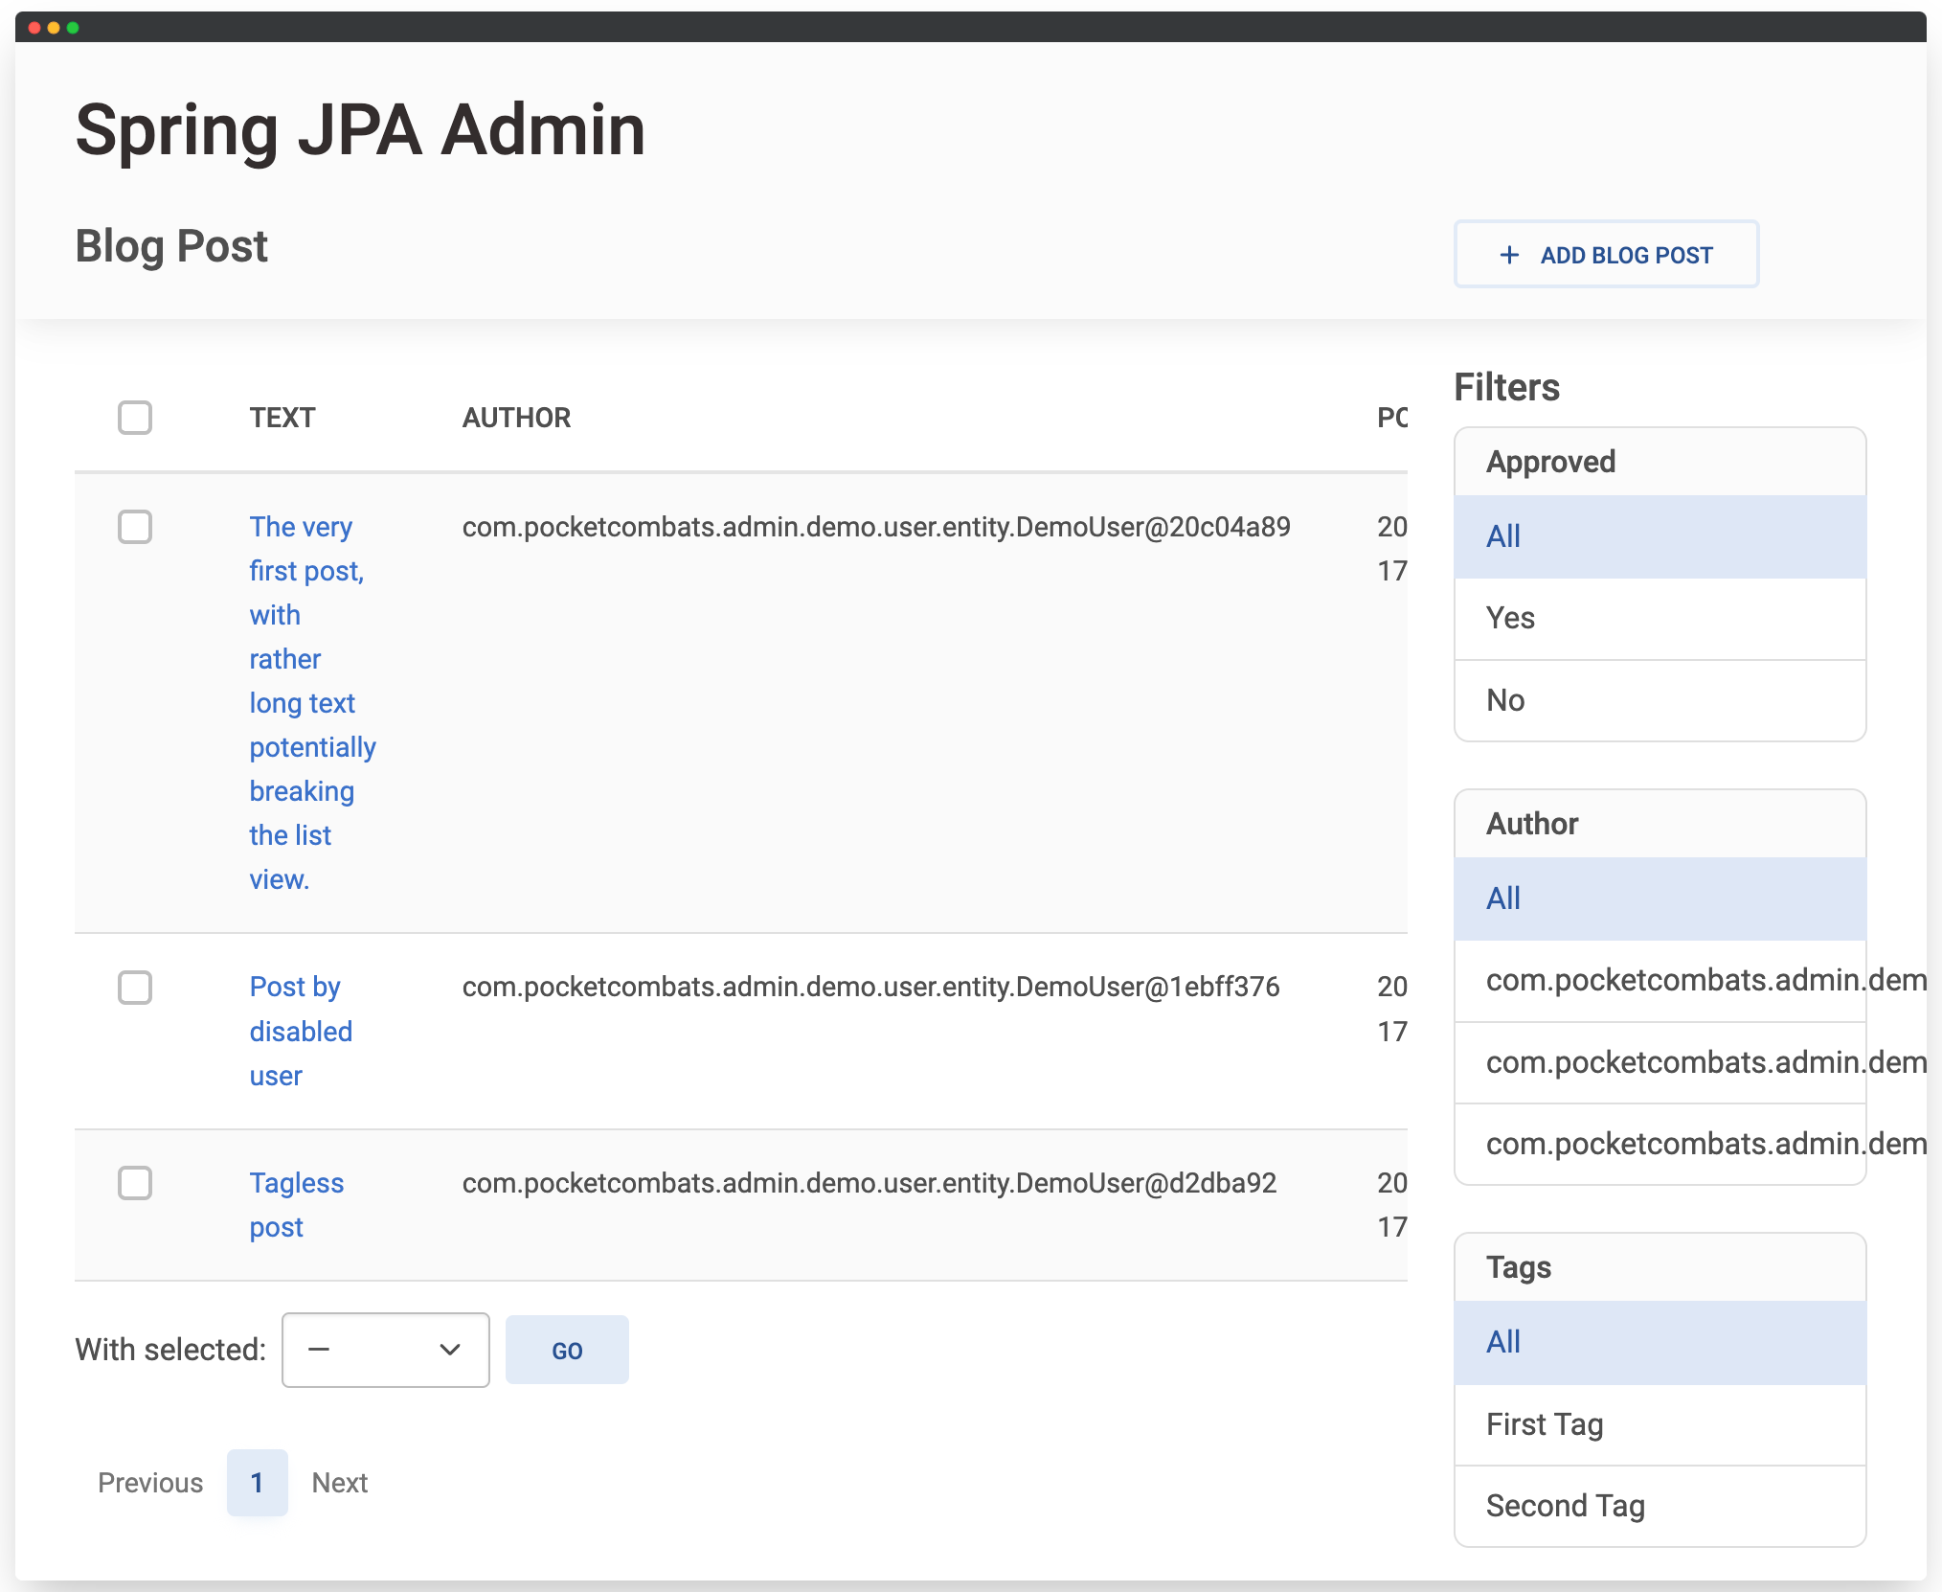Viewport: 1942px width, 1592px height.
Task: Filter Approved by 'Yes'
Action: coord(1660,619)
